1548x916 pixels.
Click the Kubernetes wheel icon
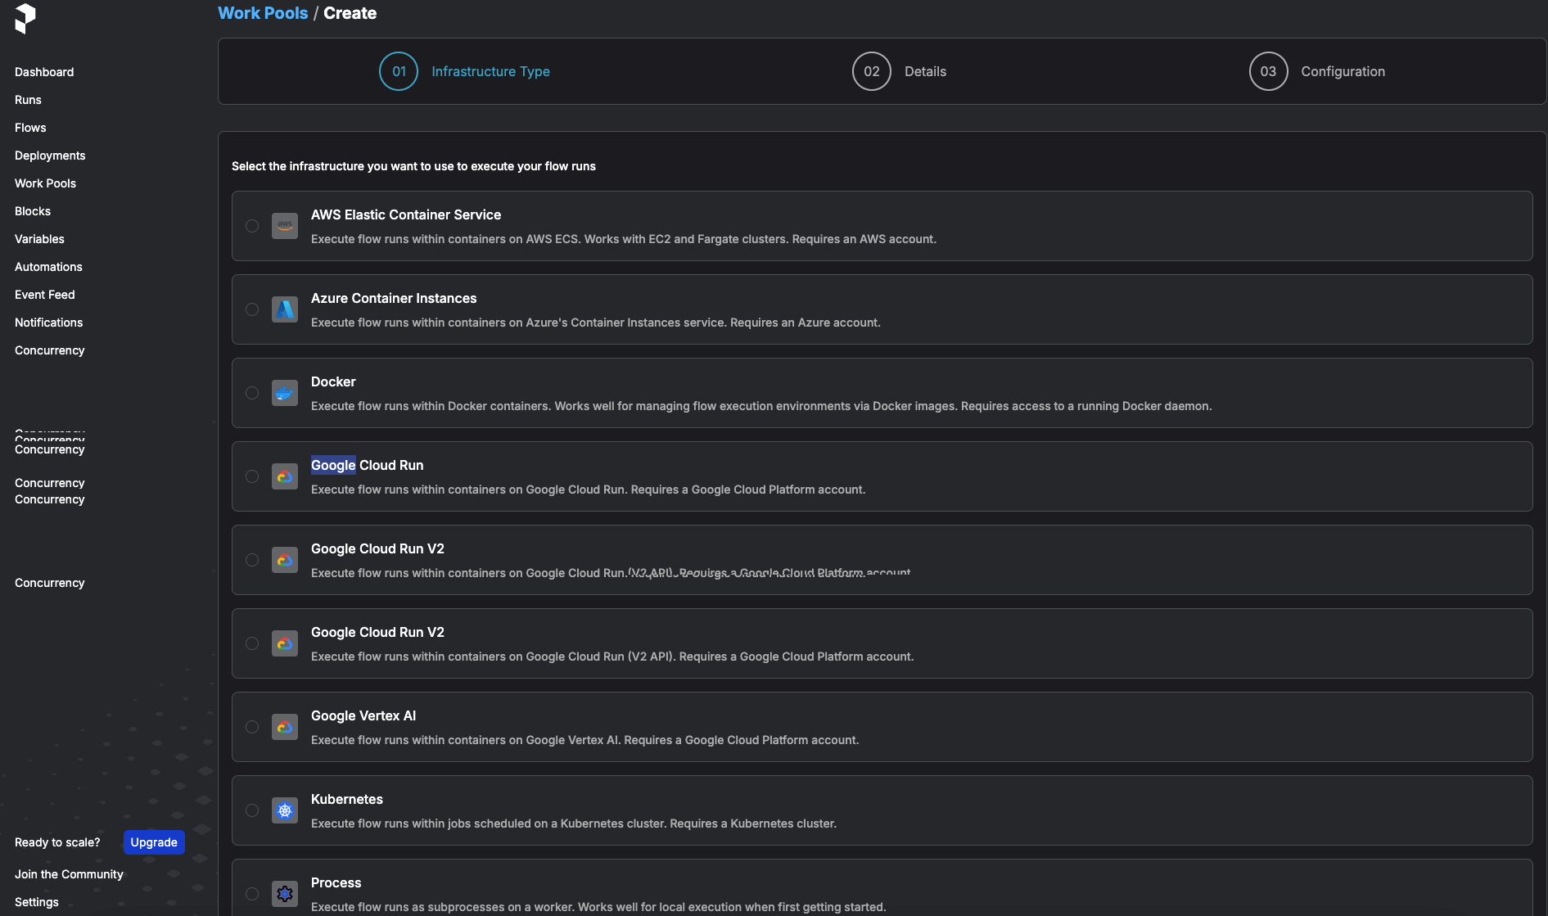[x=285, y=810]
